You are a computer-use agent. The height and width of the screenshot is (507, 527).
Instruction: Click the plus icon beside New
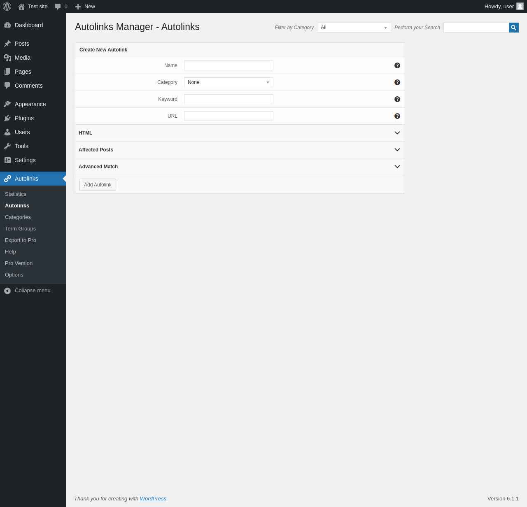[78, 7]
